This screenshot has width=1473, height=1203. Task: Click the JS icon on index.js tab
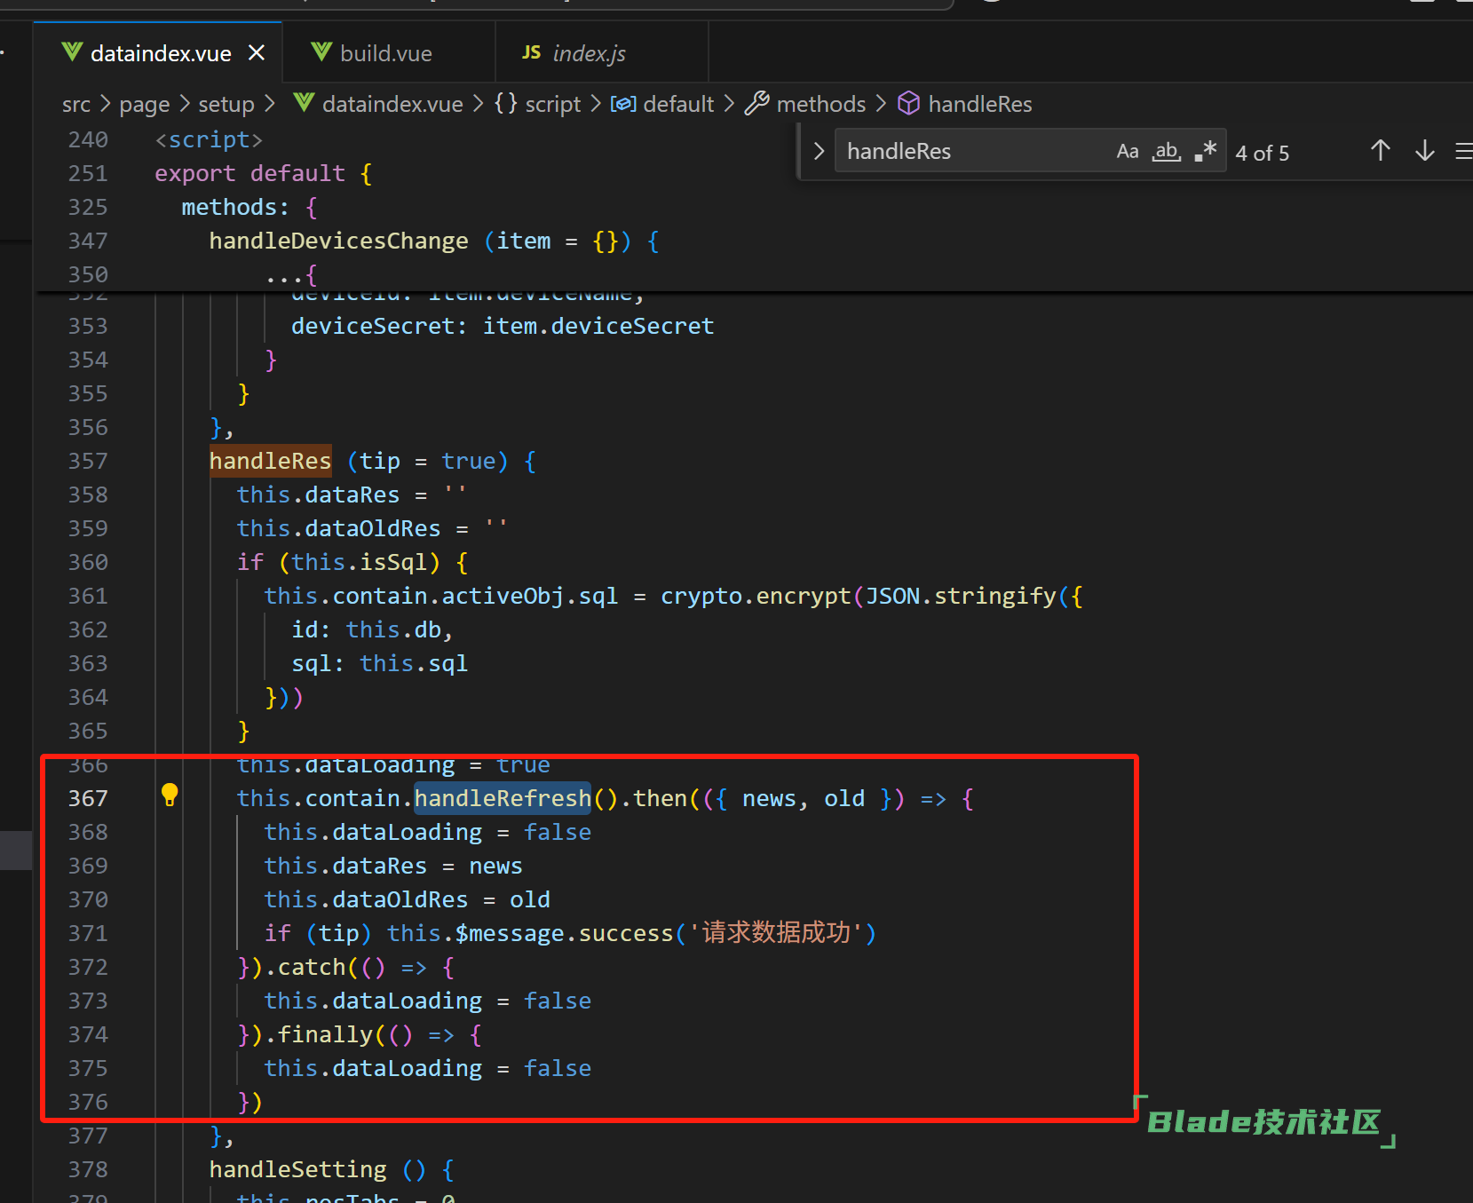tap(531, 52)
